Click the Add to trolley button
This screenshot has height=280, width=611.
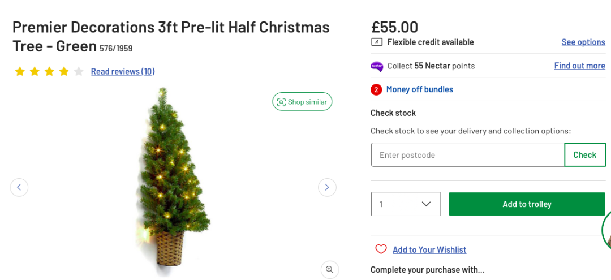click(x=527, y=204)
